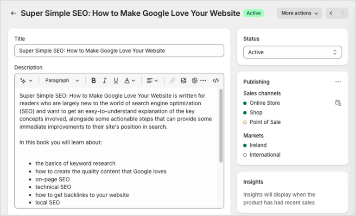This screenshot has height=216, width=356.
Task: Insert a link in the description
Action: tap(172, 81)
